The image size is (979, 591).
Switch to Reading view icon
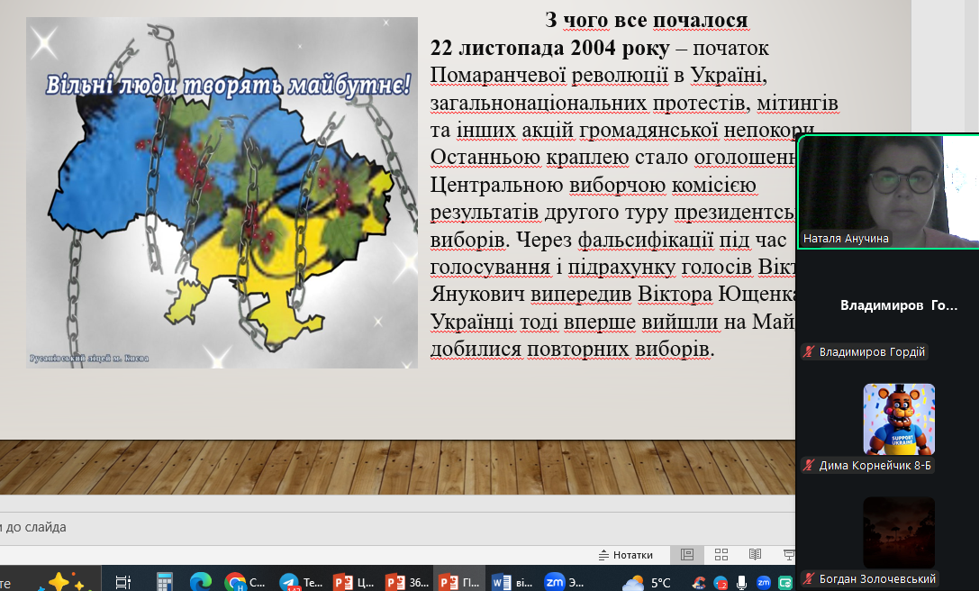click(x=755, y=555)
